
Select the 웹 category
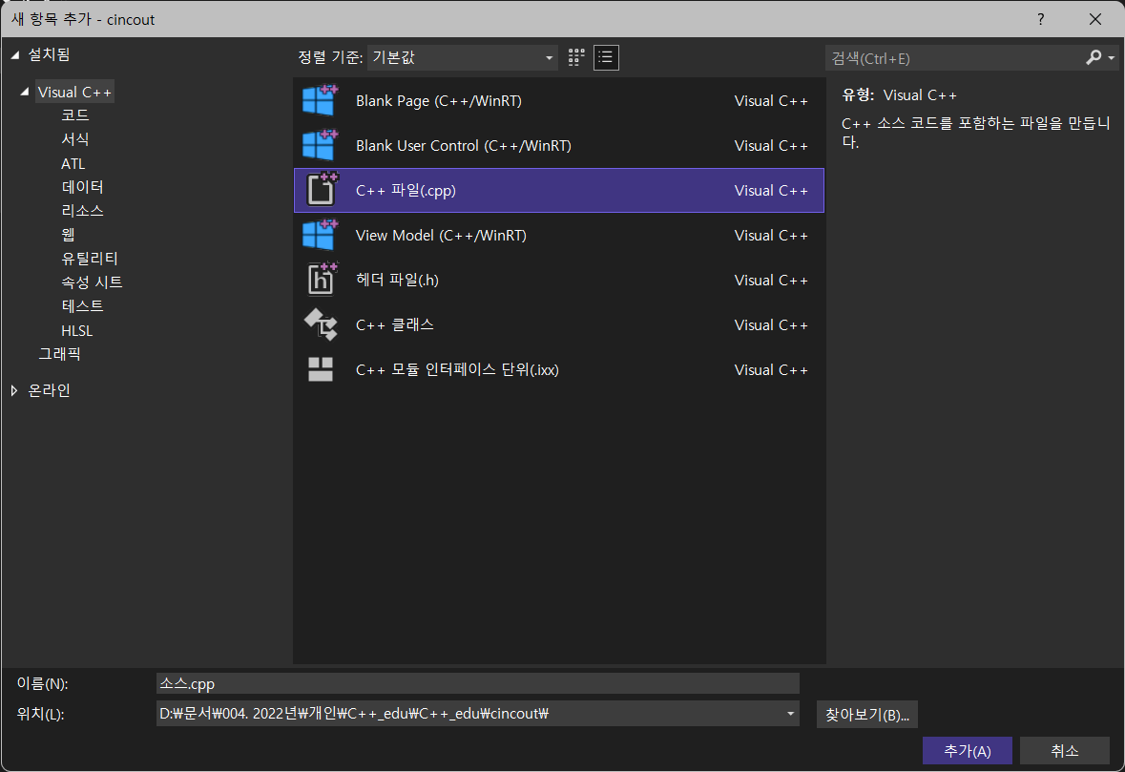pos(68,234)
